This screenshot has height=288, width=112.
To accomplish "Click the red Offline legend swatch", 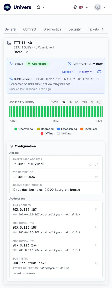I will [42, 134].
